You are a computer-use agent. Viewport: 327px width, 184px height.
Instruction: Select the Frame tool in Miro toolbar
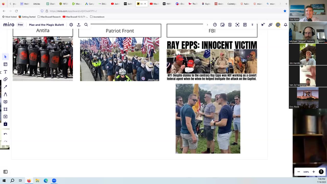pos(5,109)
